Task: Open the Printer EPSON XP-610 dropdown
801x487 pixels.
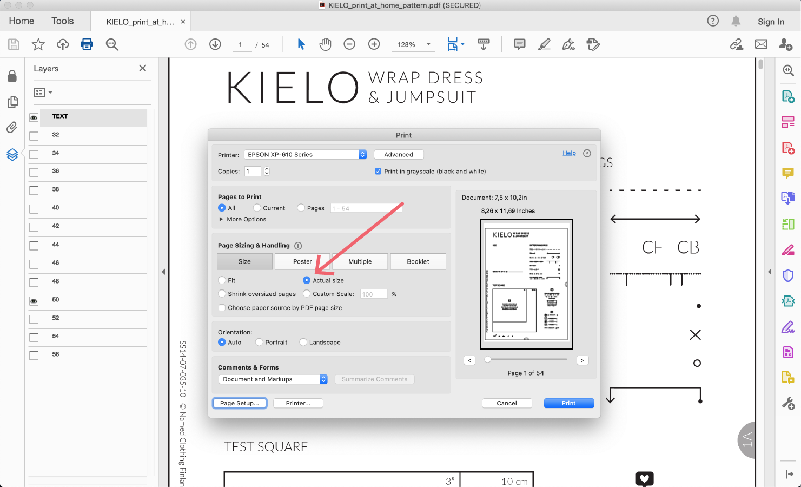Action: tap(305, 154)
